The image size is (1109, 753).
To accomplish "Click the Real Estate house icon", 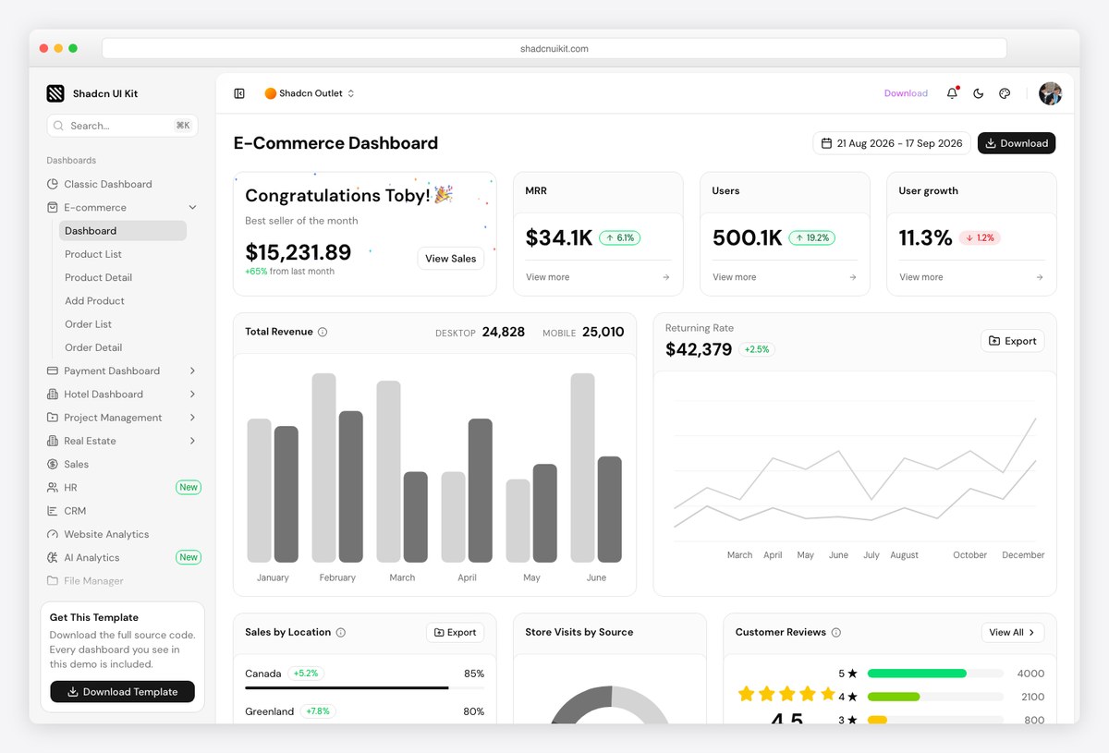I will [x=53, y=441].
